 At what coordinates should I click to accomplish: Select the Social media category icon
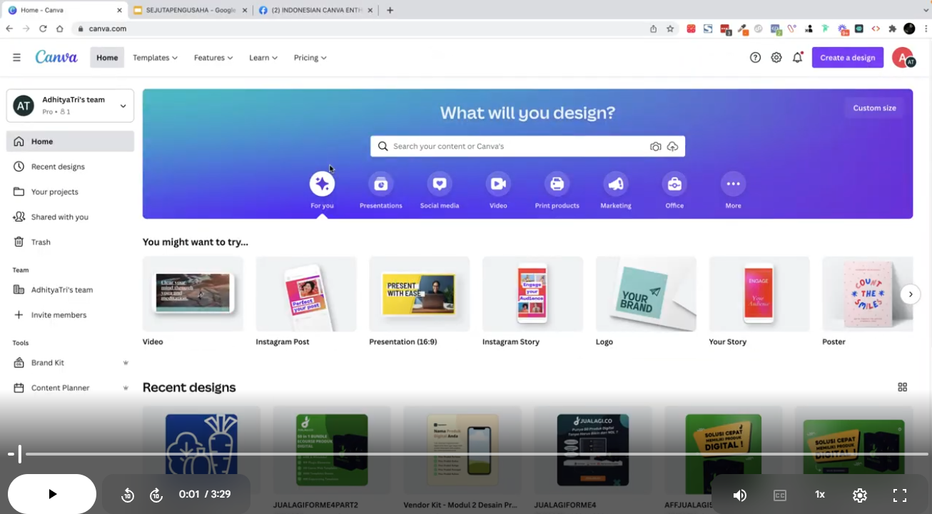[x=440, y=184]
